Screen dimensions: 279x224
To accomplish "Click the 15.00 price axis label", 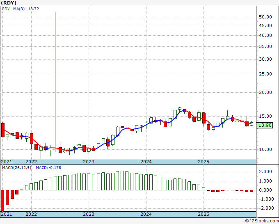I will pos(265,117).
